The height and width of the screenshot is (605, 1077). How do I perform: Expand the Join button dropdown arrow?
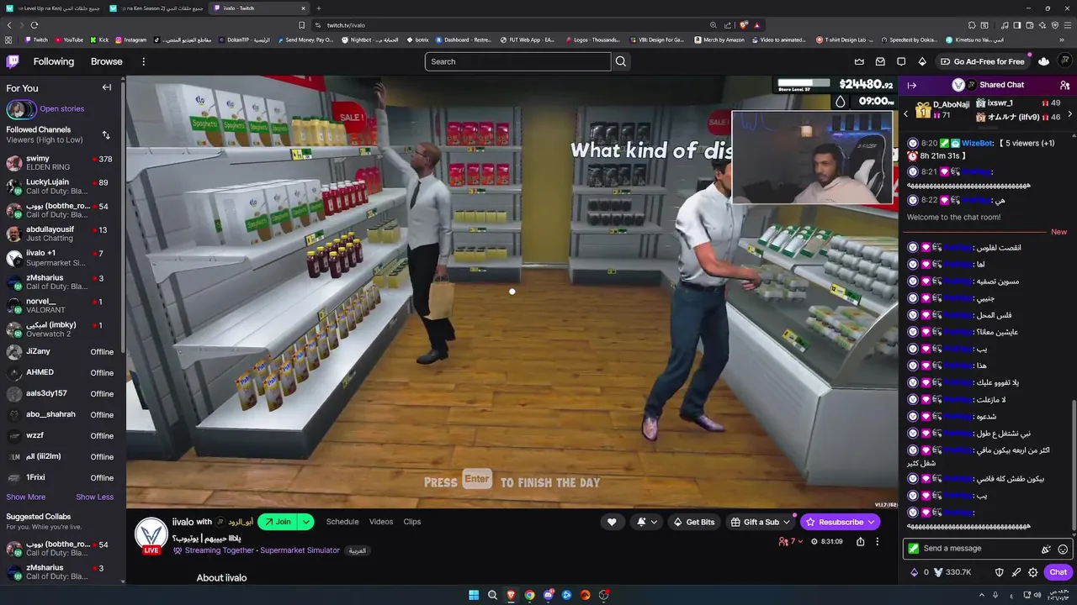pyautogui.click(x=306, y=522)
